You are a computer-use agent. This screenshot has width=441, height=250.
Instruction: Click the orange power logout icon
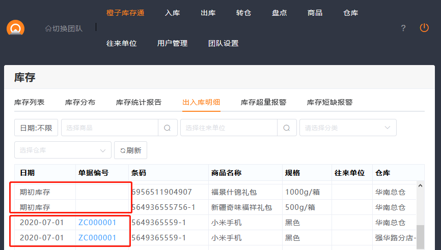click(424, 28)
